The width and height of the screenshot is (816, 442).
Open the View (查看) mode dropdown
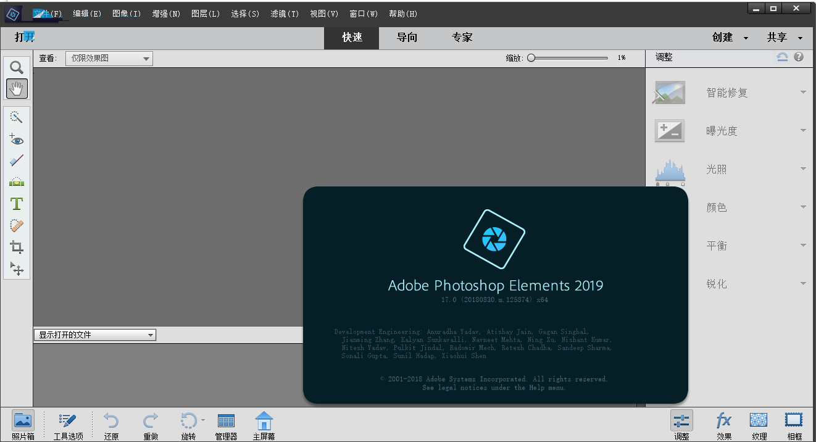tap(109, 59)
